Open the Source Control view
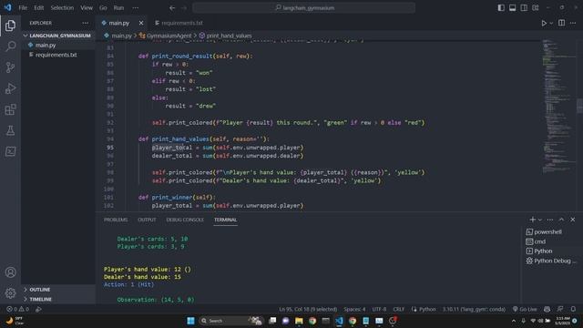583x328 pixels. point(10,67)
